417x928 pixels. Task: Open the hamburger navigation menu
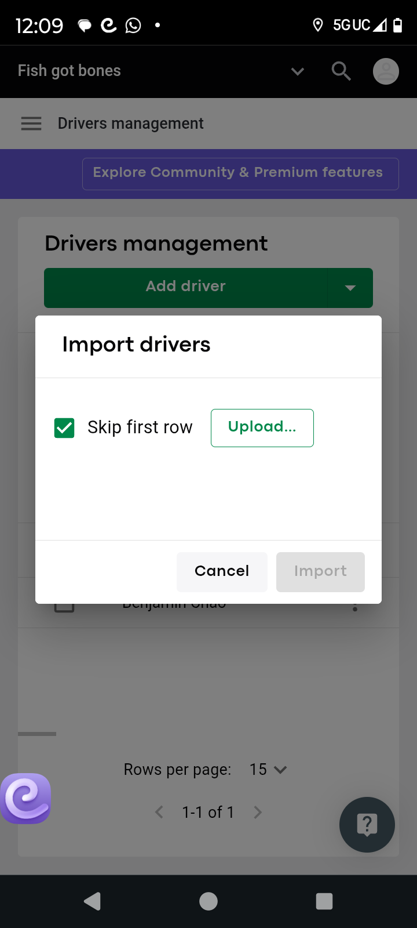(x=31, y=124)
